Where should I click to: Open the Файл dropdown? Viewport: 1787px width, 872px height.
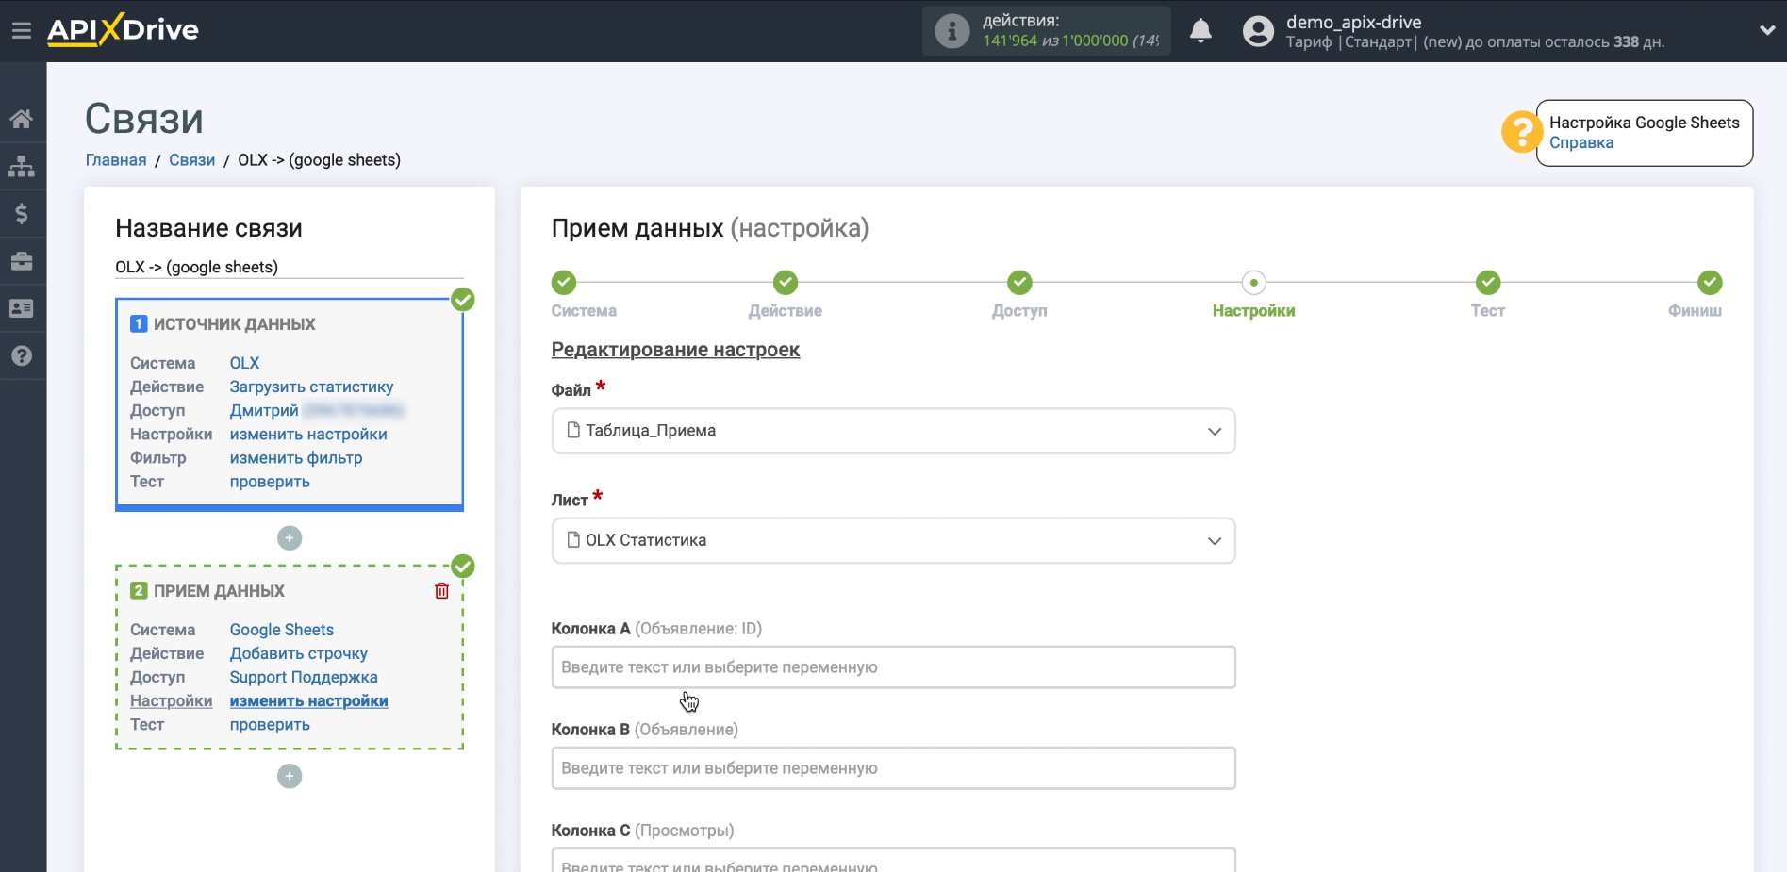(893, 431)
